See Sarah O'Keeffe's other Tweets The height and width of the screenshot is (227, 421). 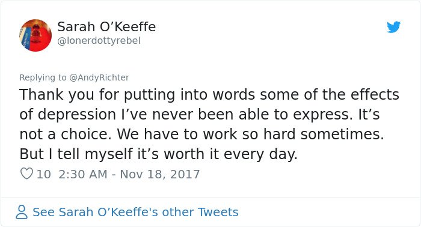tap(135, 212)
